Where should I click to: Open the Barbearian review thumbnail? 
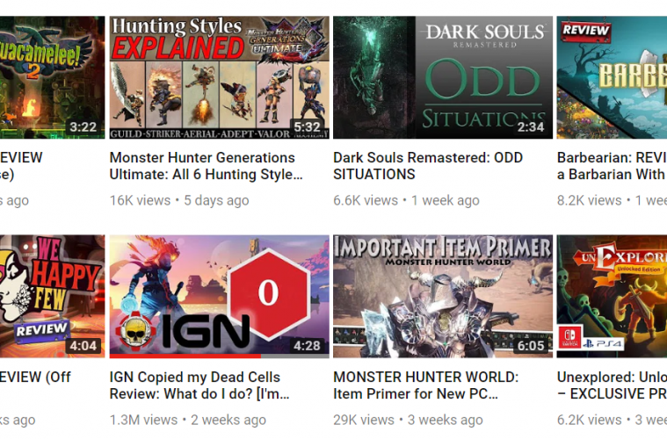[x=612, y=77]
